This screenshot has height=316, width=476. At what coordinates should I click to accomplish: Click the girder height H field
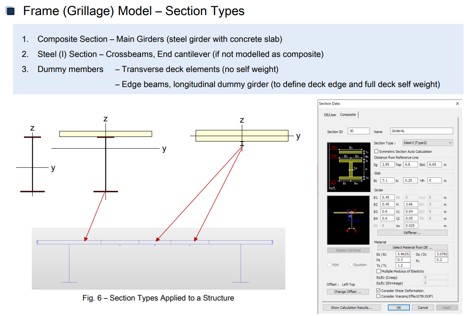(x=411, y=204)
